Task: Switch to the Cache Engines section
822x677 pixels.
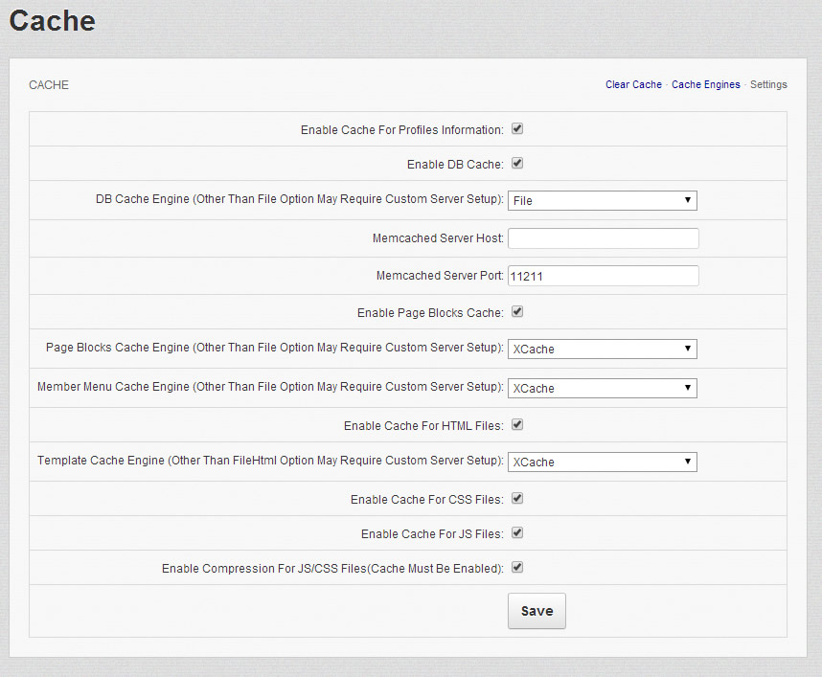Action: 705,85
